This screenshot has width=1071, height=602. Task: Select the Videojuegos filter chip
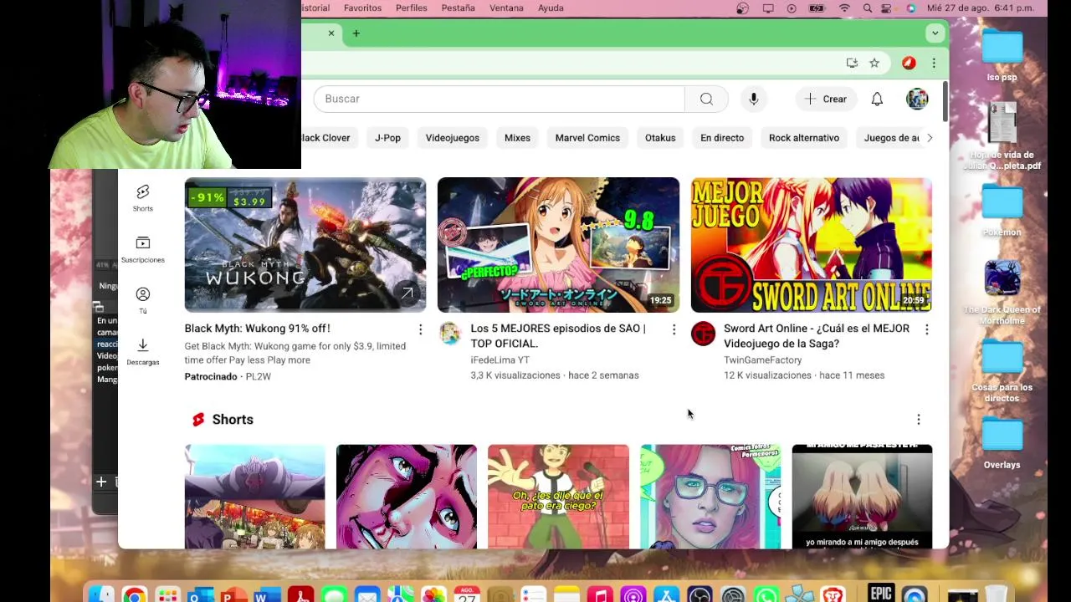[x=452, y=138]
